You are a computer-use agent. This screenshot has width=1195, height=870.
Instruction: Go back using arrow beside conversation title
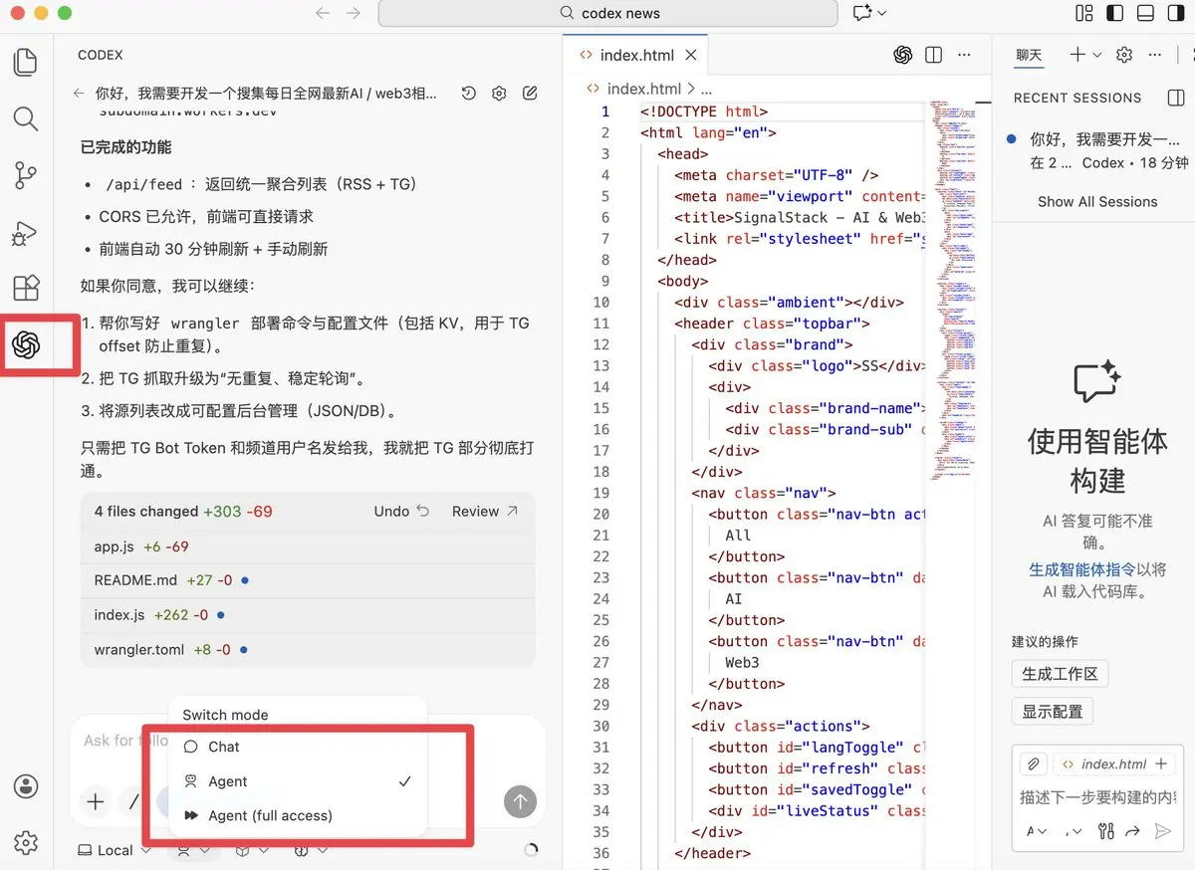pos(80,94)
